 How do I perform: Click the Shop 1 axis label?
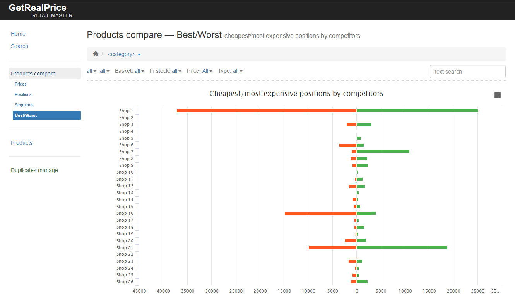pos(126,111)
